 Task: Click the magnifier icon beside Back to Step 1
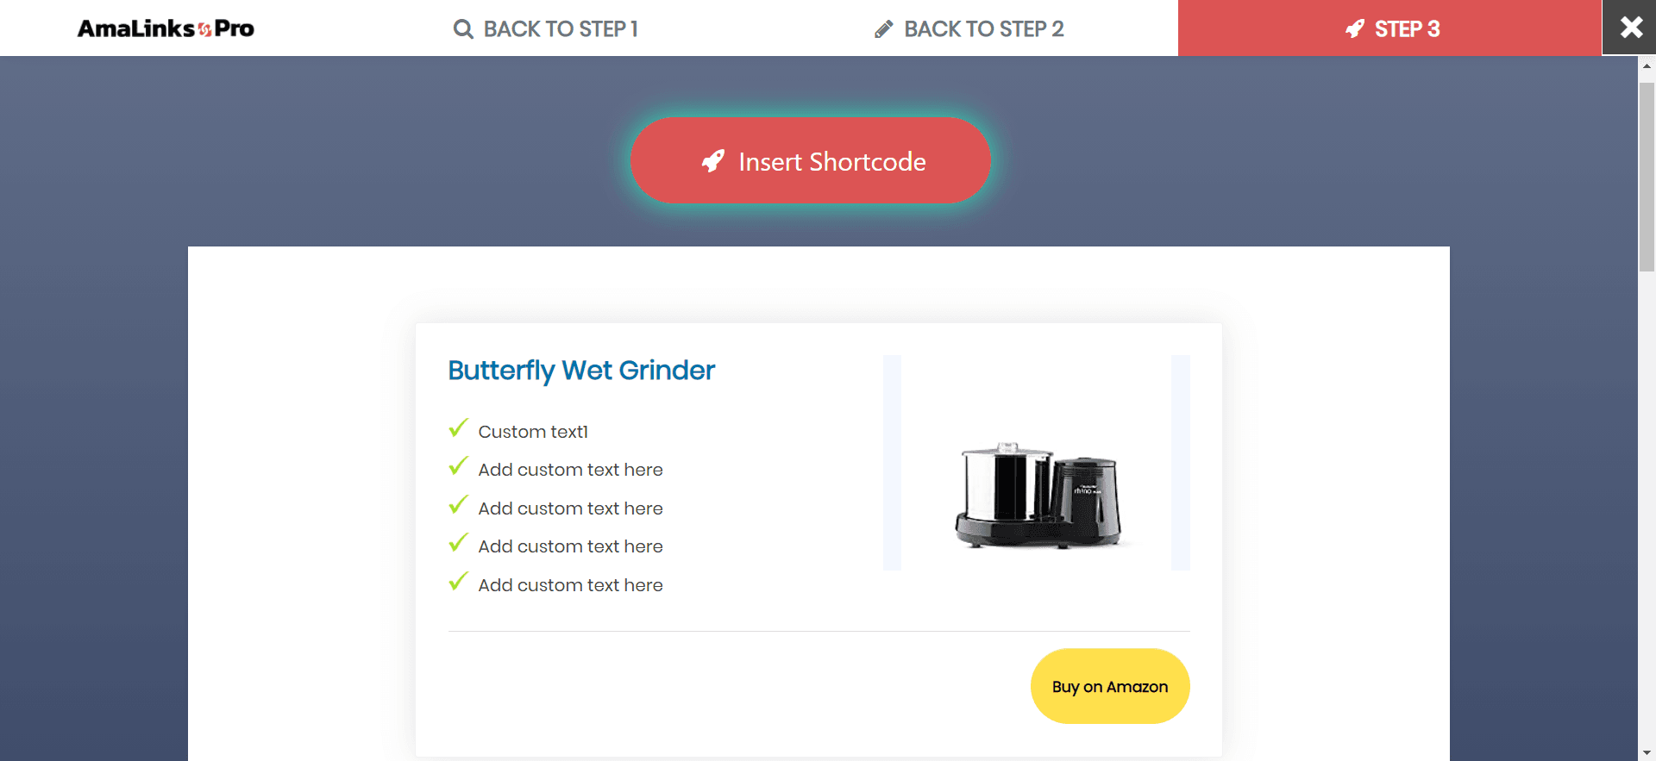(463, 28)
